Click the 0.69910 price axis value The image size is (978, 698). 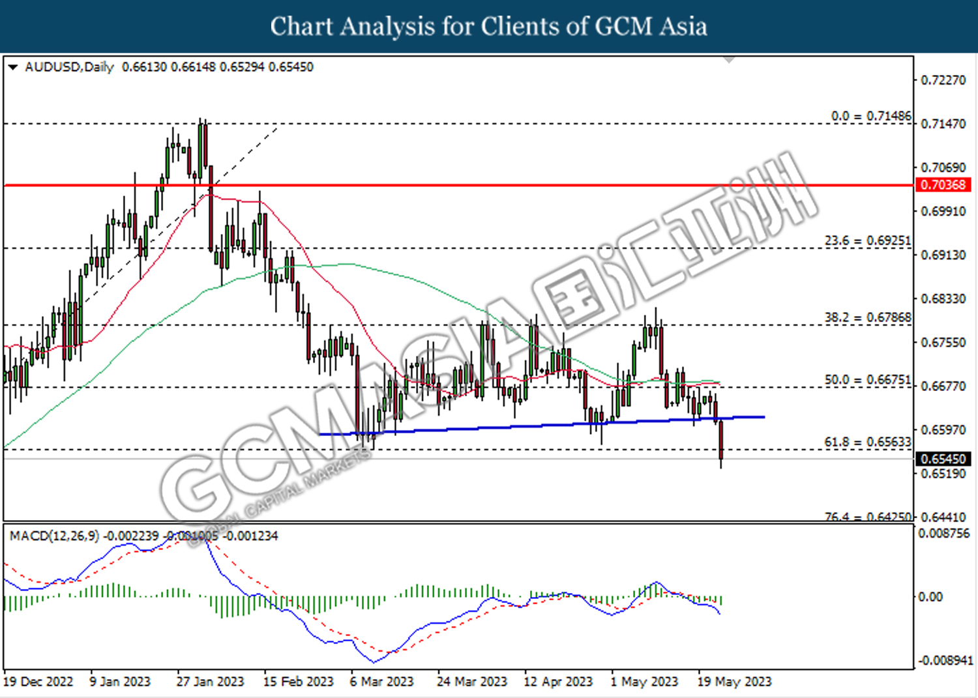pyautogui.click(x=943, y=211)
